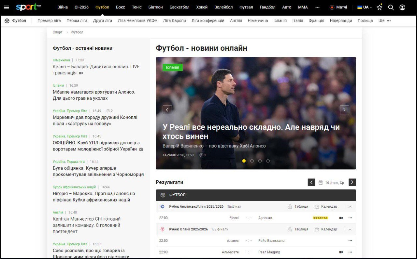Image resolution: width=417 pixels, height=259 pixels.
Task: Click Таблиця link for Кубок Іспанії
Action: coord(298,229)
